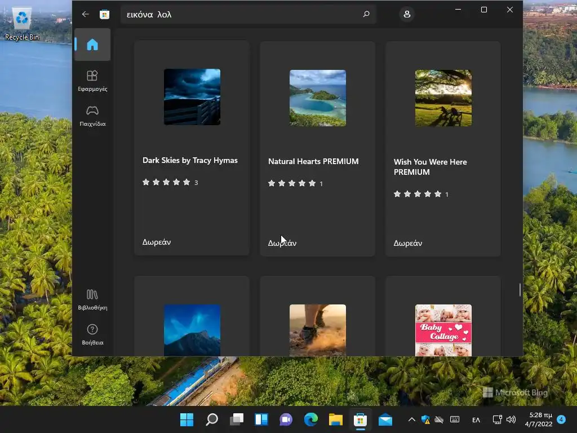Screen dimensions: 577x433
Task: Click Δωρεάν on Wish You Were Here card
Action: click(x=408, y=243)
